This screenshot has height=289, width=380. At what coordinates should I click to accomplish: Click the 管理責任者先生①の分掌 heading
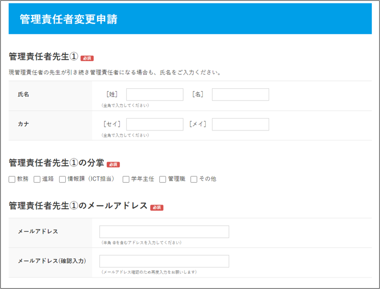pos(56,162)
